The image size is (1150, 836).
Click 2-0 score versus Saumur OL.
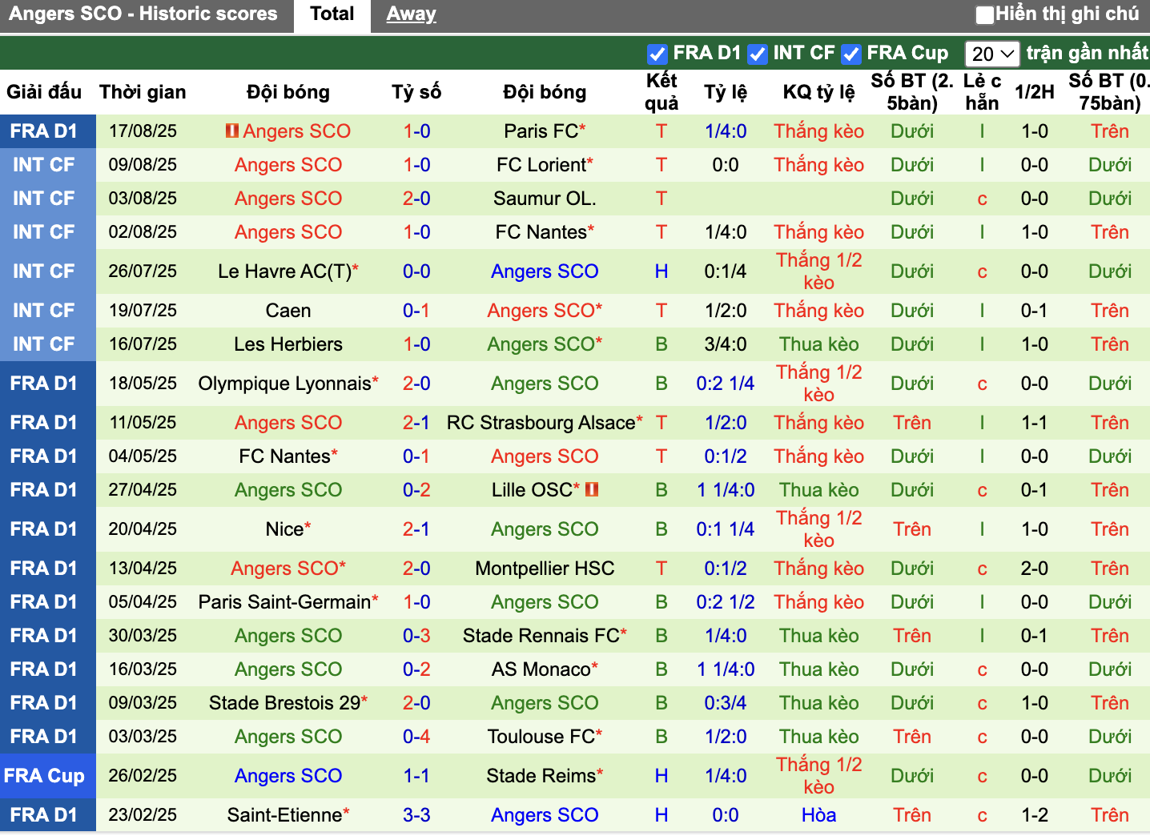(x=416, y=199)
